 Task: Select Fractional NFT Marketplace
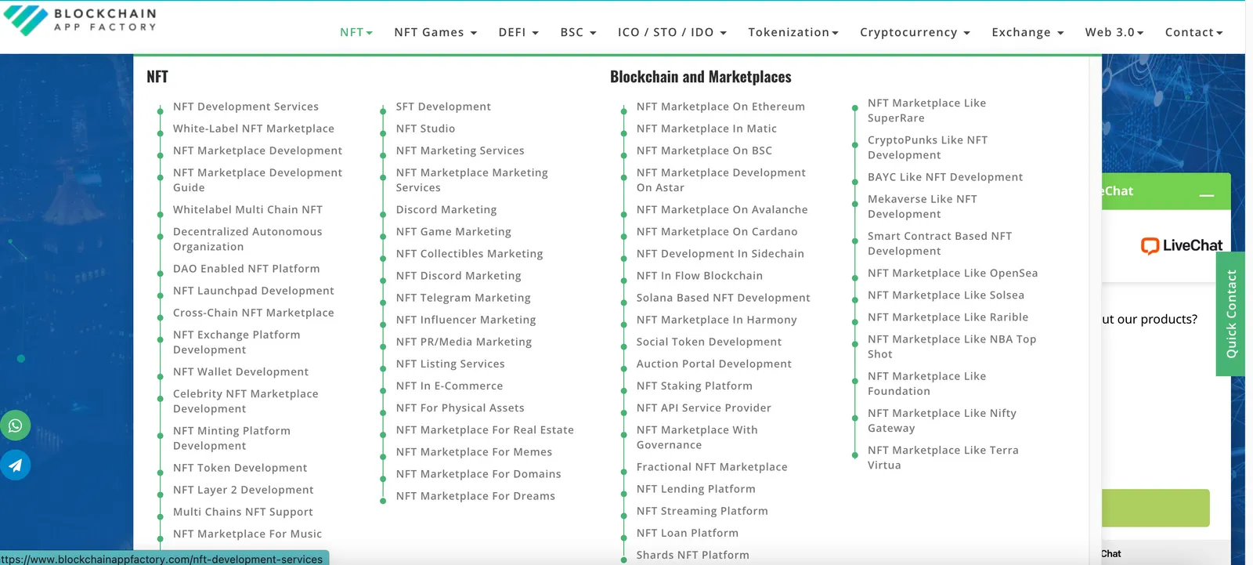[x=712, y=467]
